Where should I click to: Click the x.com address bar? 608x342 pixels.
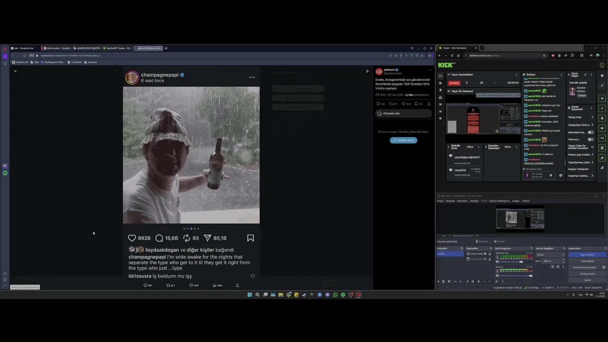pos(209,56)
